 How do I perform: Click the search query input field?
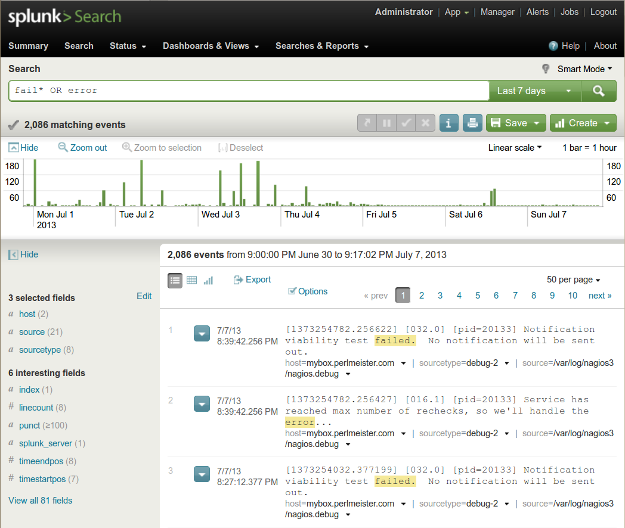249,91
